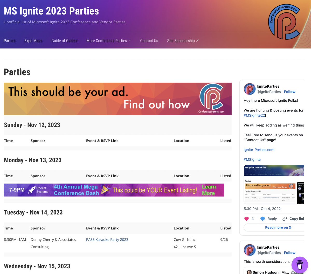Click @IgniteParties handle on second tweet
The image size is (311, 274).
coord(268,253)
